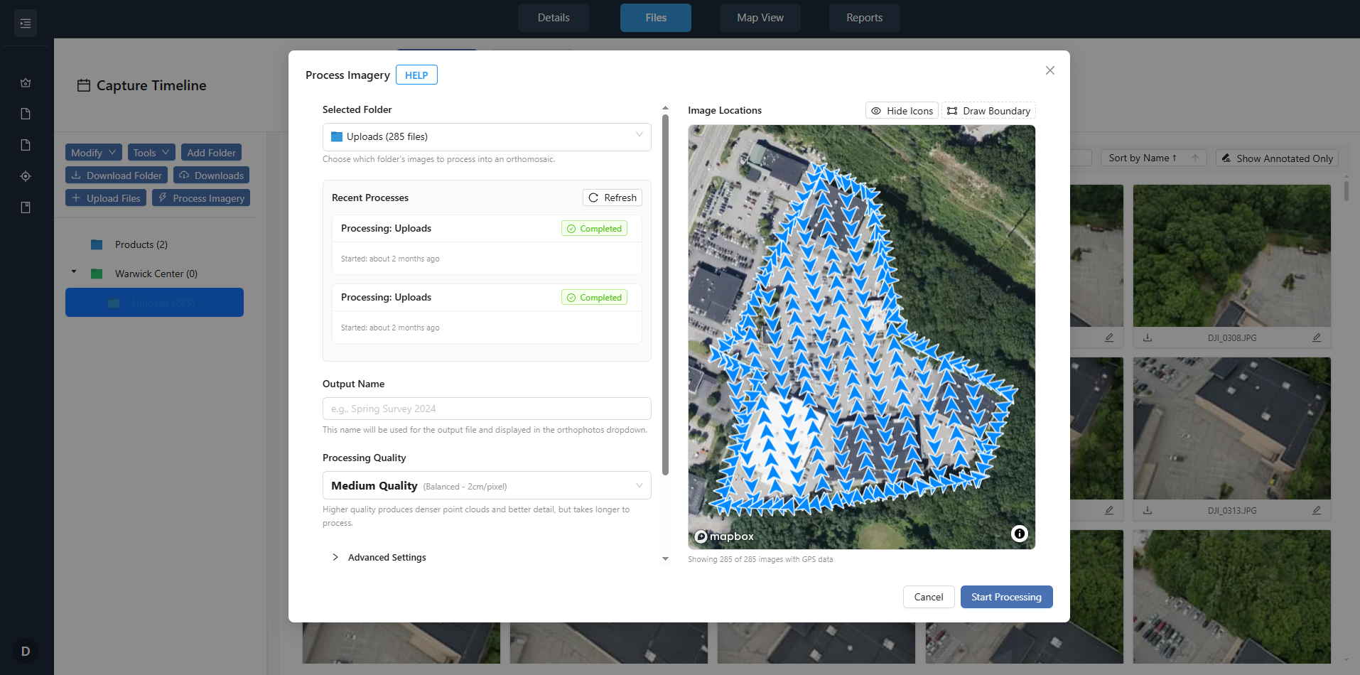Click the map info icon on Mapbox

(x=1019, y=534)
